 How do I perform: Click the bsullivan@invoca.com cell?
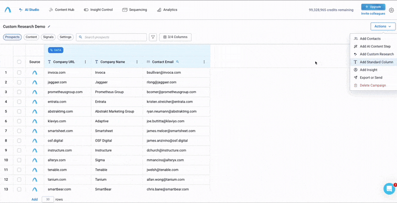[177, 72]
